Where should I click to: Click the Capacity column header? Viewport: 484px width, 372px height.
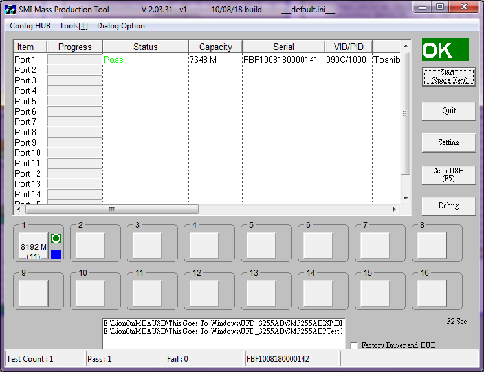click(215, 47)
